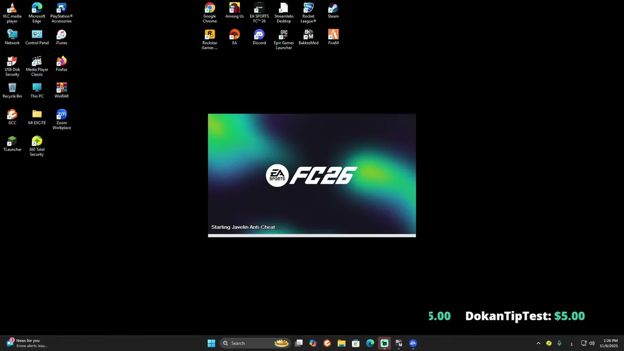Select Media Player Classic icon
The height and width of the screenshot is (351, 624).
pos(37,66)
